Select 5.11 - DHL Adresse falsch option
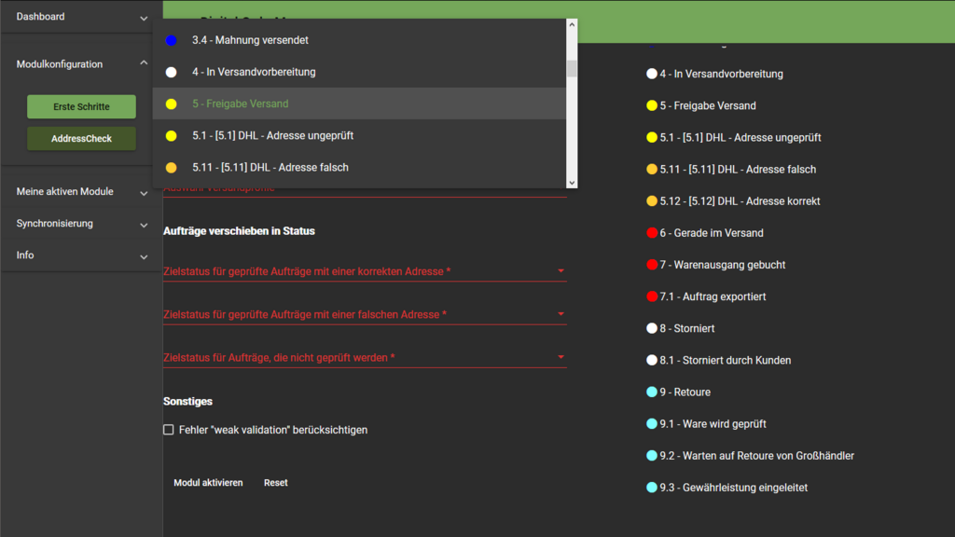Viewport: 955px width, 537px height. pyautogui.click(x=270, y=168)
